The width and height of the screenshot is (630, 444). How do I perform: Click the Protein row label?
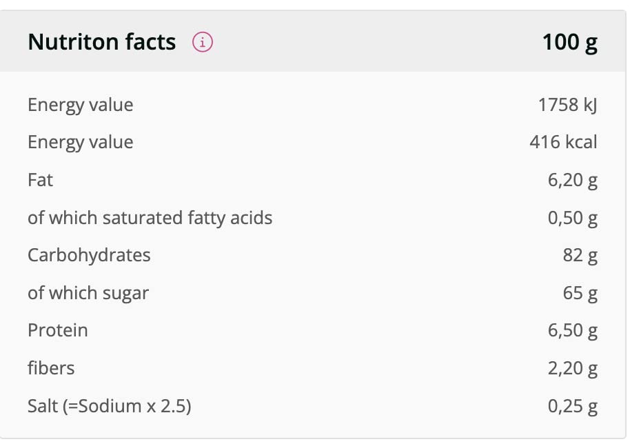click(58, 330)
